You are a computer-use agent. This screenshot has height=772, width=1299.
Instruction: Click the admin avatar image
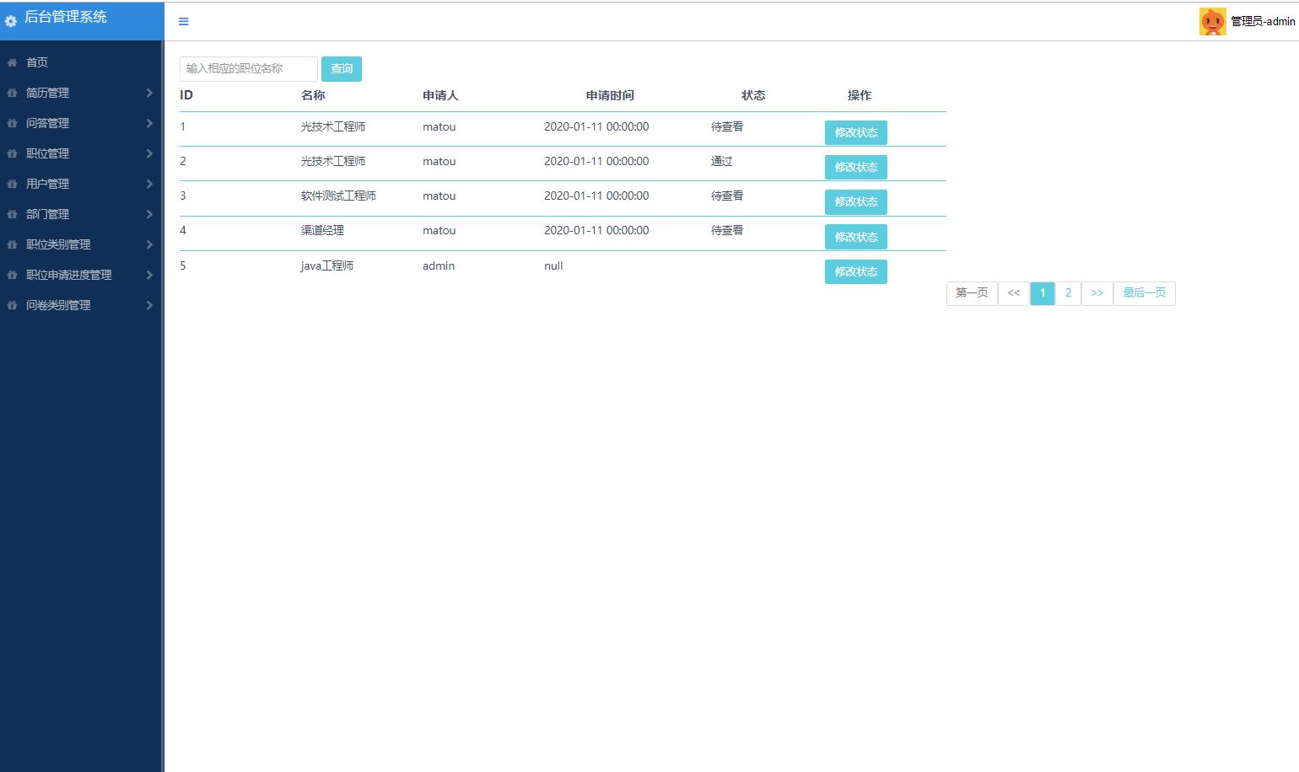point(1212,21)
